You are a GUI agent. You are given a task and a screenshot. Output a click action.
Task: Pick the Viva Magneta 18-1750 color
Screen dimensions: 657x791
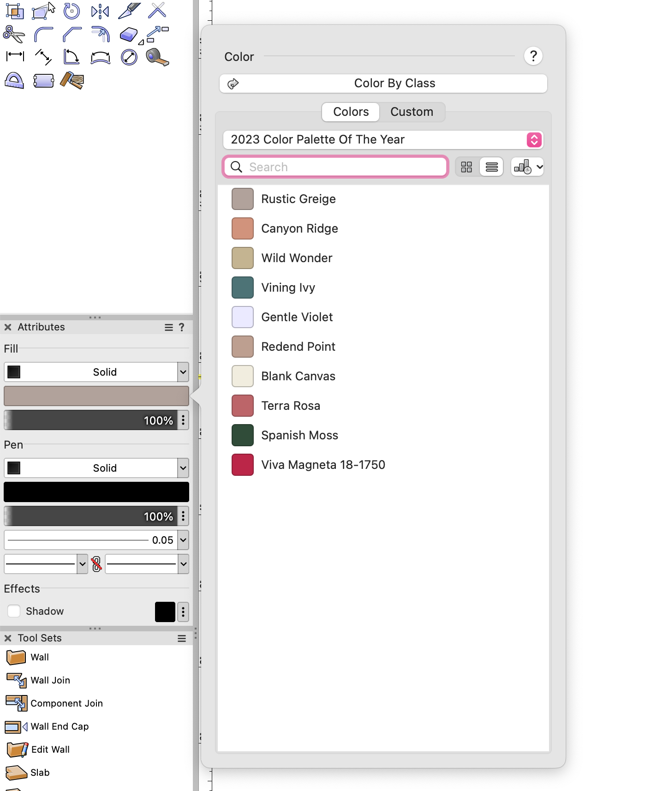pos(383,465)
